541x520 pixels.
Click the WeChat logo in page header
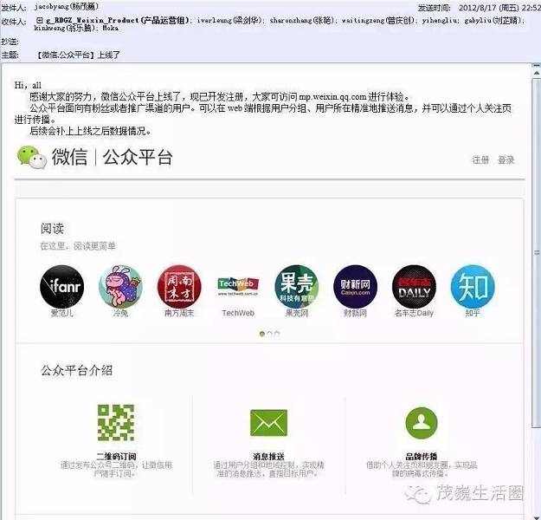32,157
